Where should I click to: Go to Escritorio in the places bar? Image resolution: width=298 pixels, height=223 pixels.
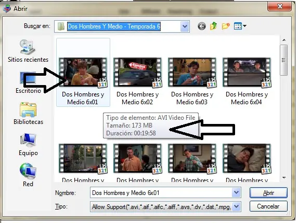pos(28,82)
